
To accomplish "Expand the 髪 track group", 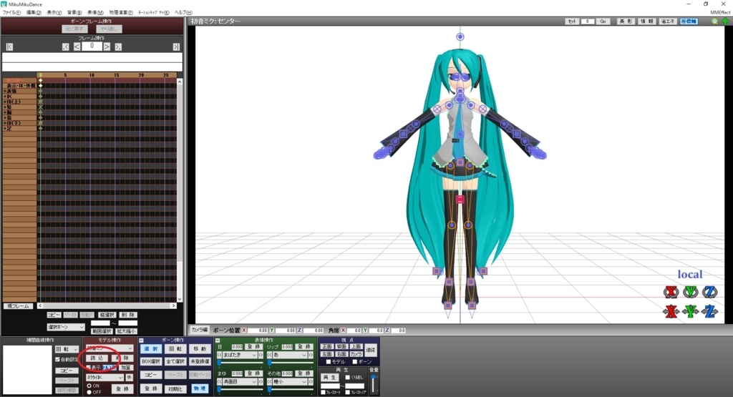I will [x=5, y=107].
